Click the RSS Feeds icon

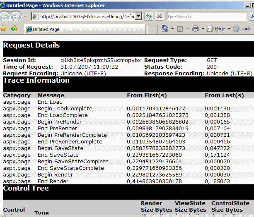(x=180, y=29)
